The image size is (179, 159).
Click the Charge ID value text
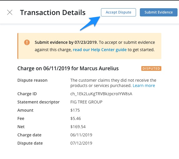coord(101,94)
